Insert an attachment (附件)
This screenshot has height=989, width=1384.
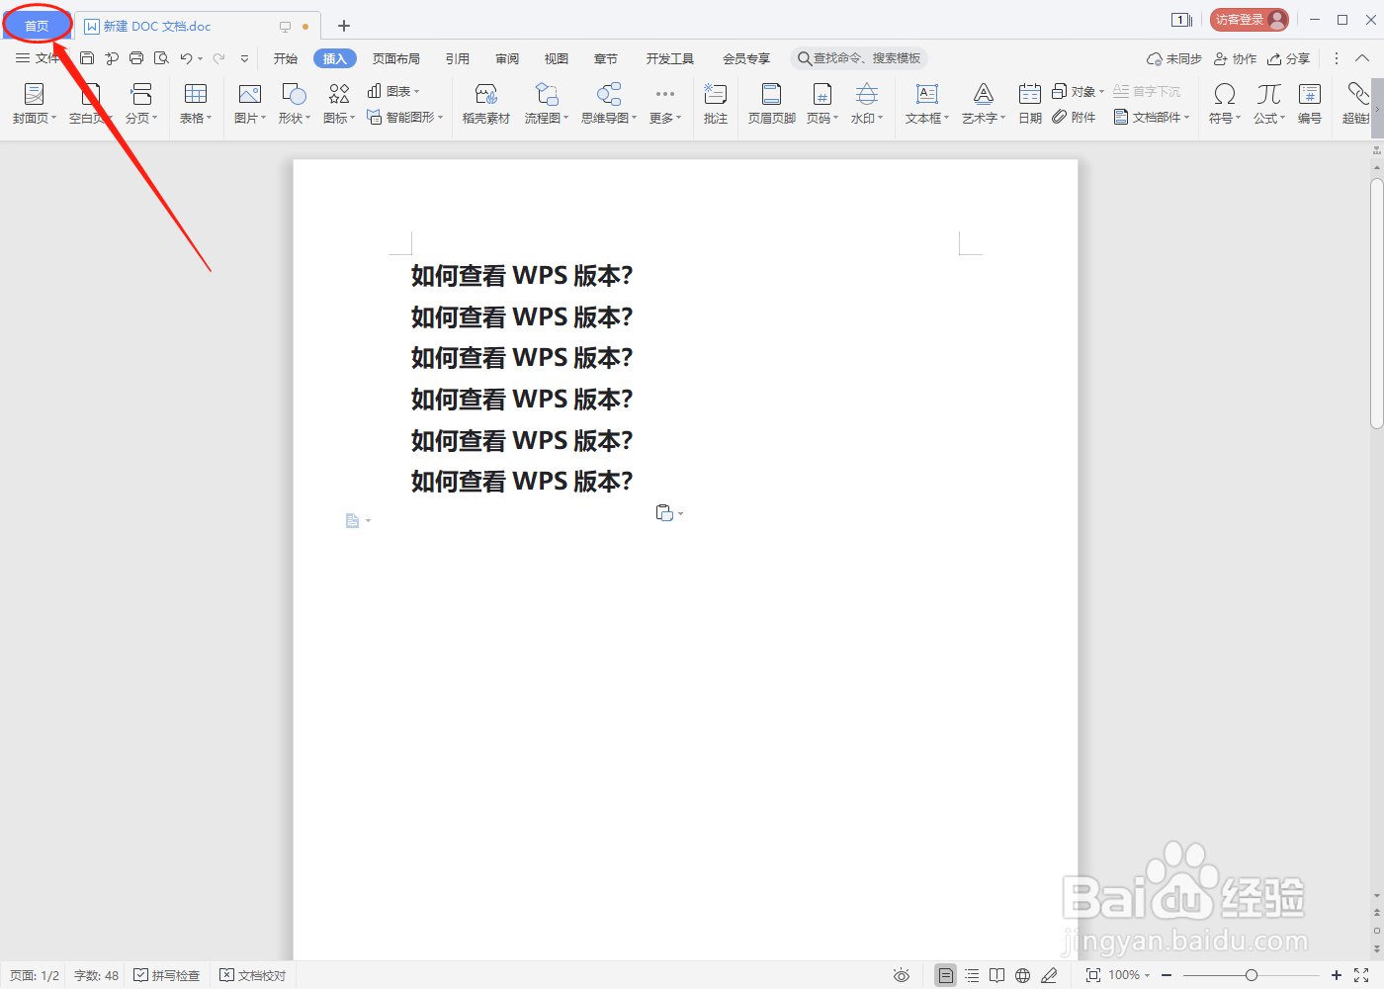pyautogui.click(x=1075, y=117)
